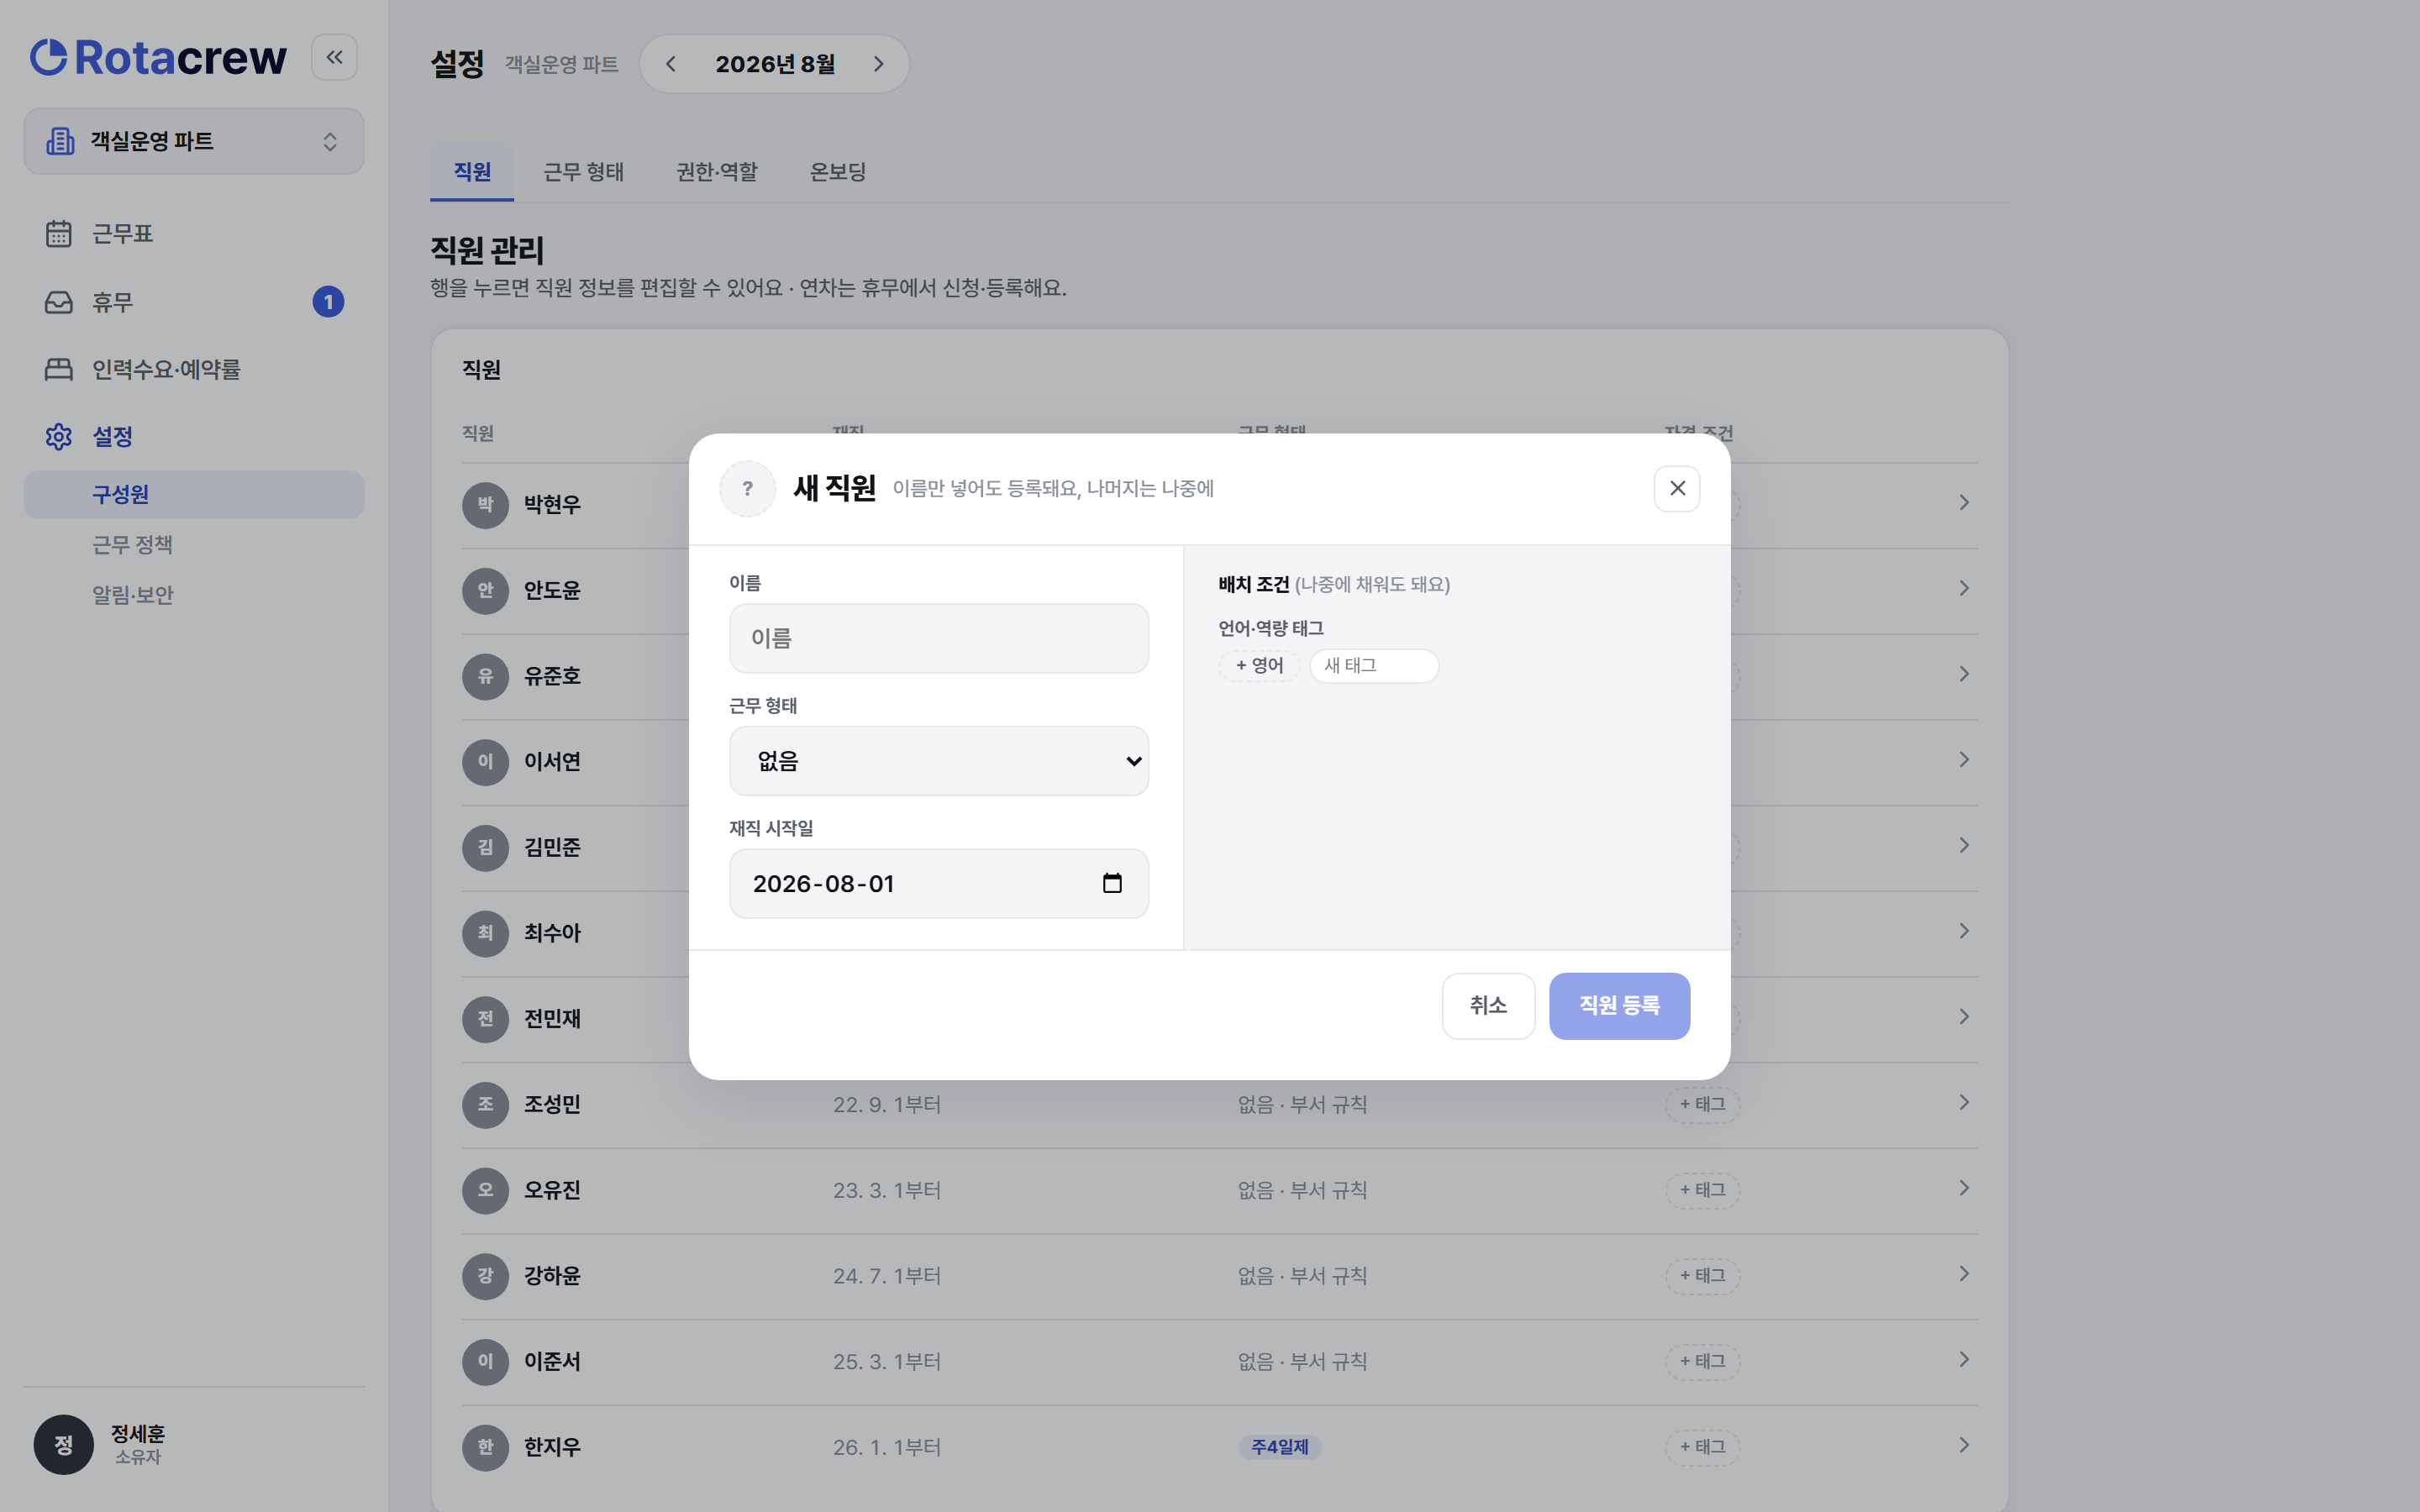Open 안도윤 row chevron
The height and width of the screenshot is (1512, 2420).
[1964, 588]
